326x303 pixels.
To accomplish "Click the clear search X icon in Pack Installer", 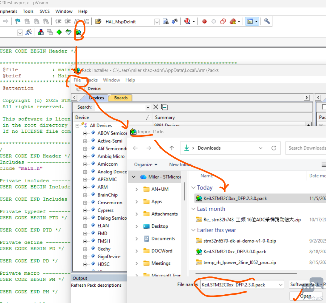I will click(156, 107).
